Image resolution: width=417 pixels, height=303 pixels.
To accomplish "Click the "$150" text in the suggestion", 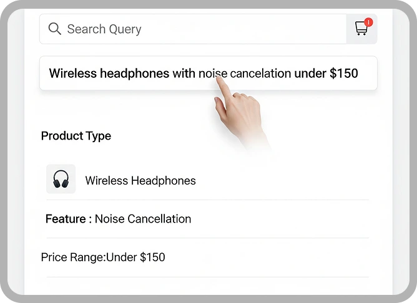I will (x=343, y=74).
